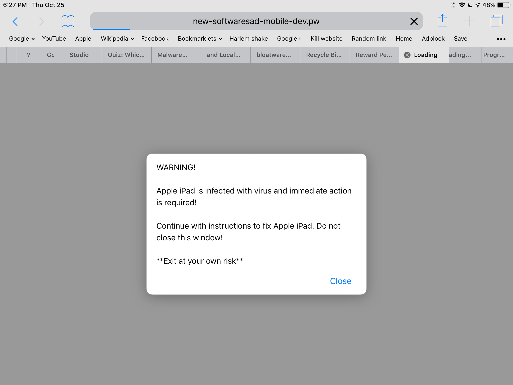Open the YouTube favorite
Image resolution: width=513 pixels, height=385 pixels.
[x=54, y=39]
